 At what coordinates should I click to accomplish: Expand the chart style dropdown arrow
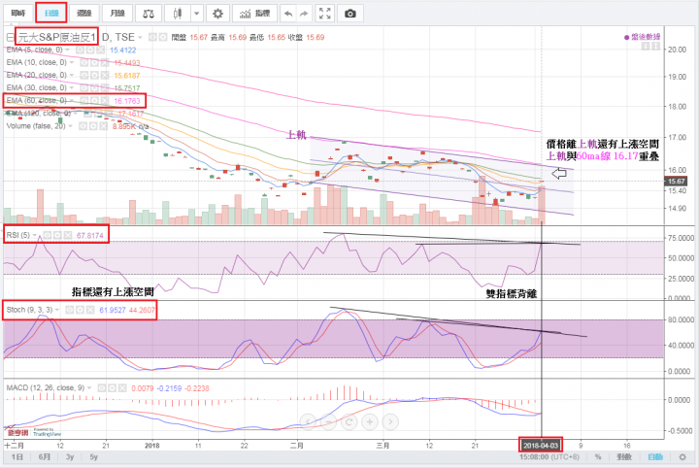coord(196,14)
